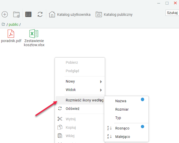
Task: Choose Kopiuj in context menu
Action: (x=80, y=127)
